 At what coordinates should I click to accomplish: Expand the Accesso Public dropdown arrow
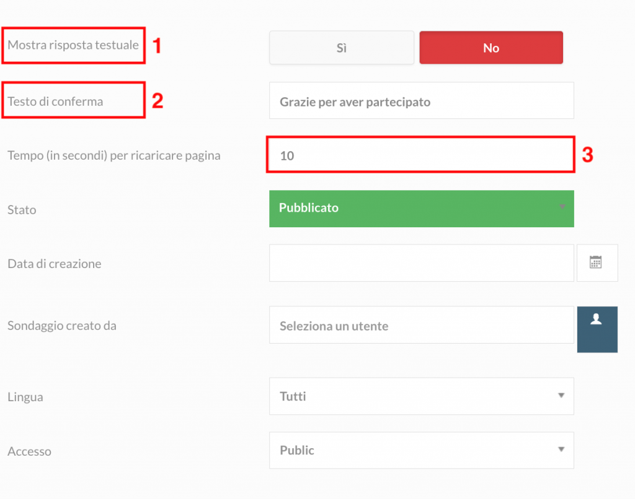(x=561, y=449)
